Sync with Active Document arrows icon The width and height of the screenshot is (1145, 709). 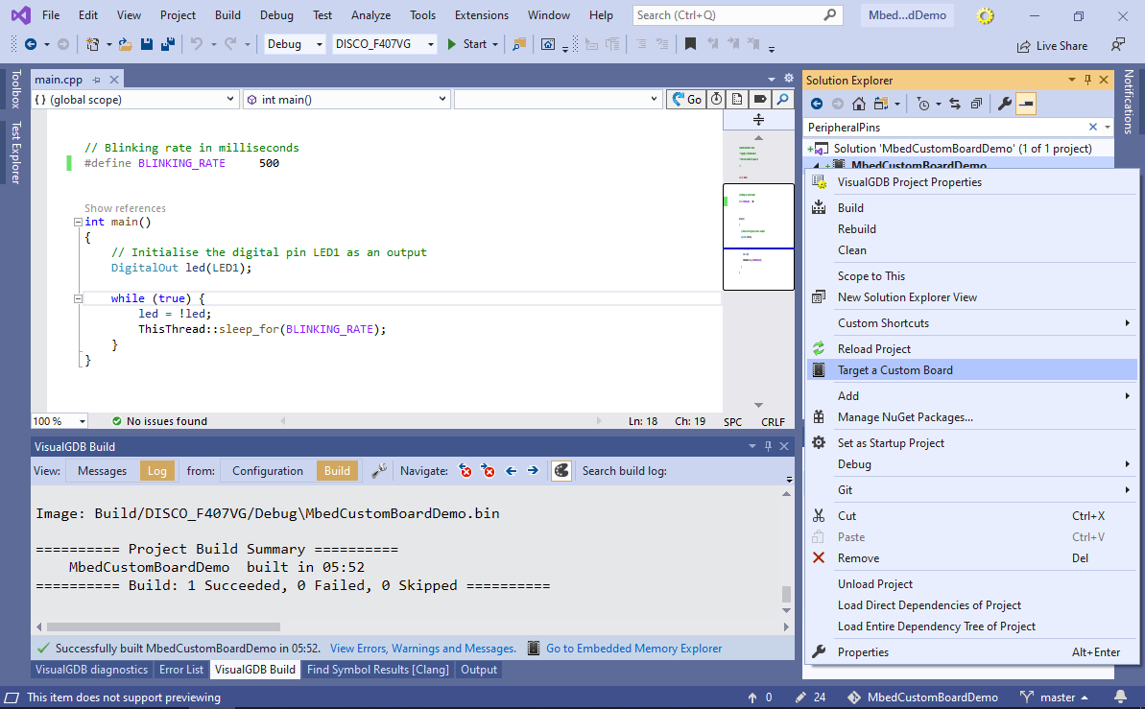[x=954, y=105]
